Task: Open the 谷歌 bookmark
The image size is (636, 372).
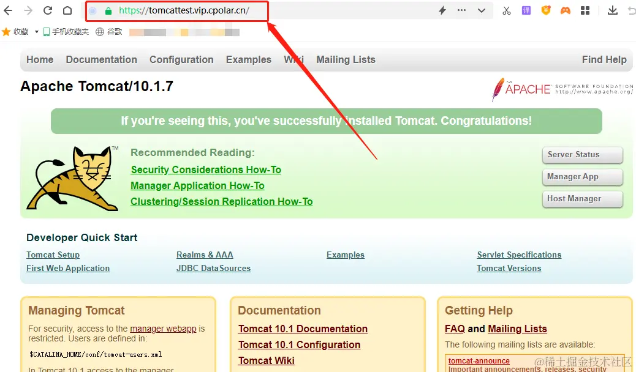Action: (x=109, y=32)
